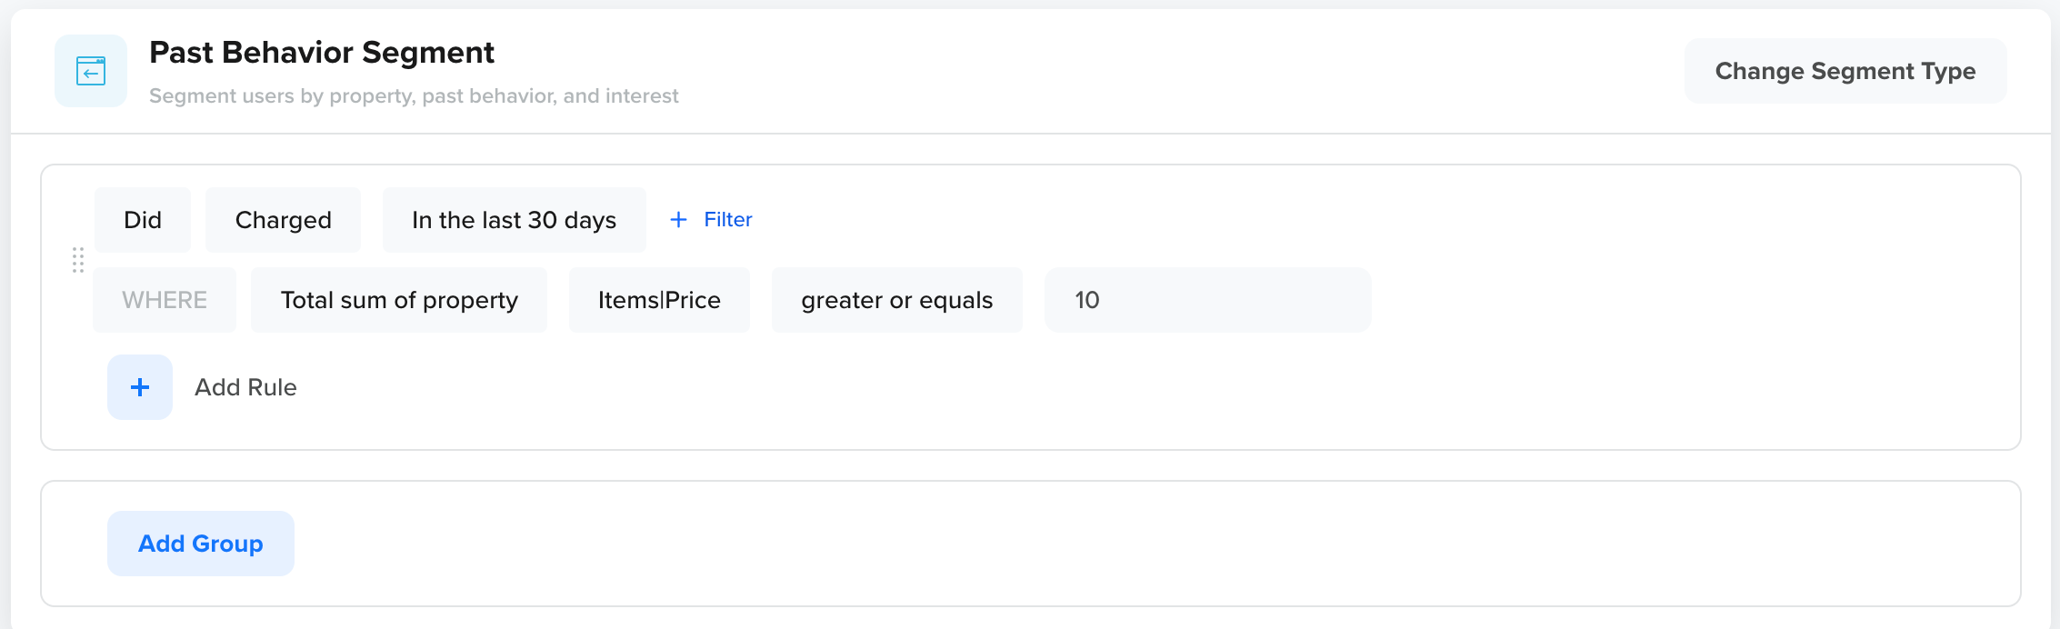This screenshot has width=2060, height=629.
Task: Grab the dotted drag handle beside the rule
Action: [78, 260]
